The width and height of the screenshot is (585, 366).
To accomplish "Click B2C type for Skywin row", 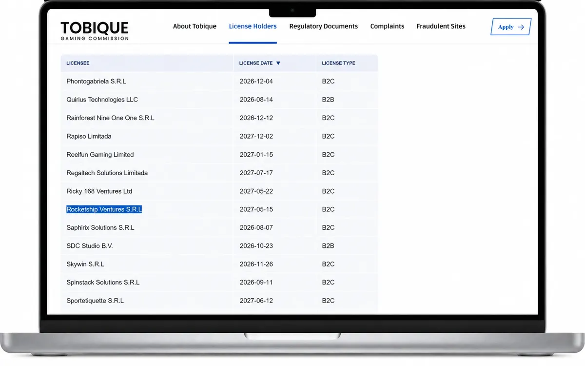I will [x=328, y=264].
